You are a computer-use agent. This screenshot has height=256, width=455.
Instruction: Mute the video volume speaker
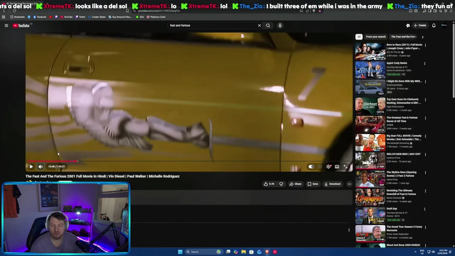41,166
